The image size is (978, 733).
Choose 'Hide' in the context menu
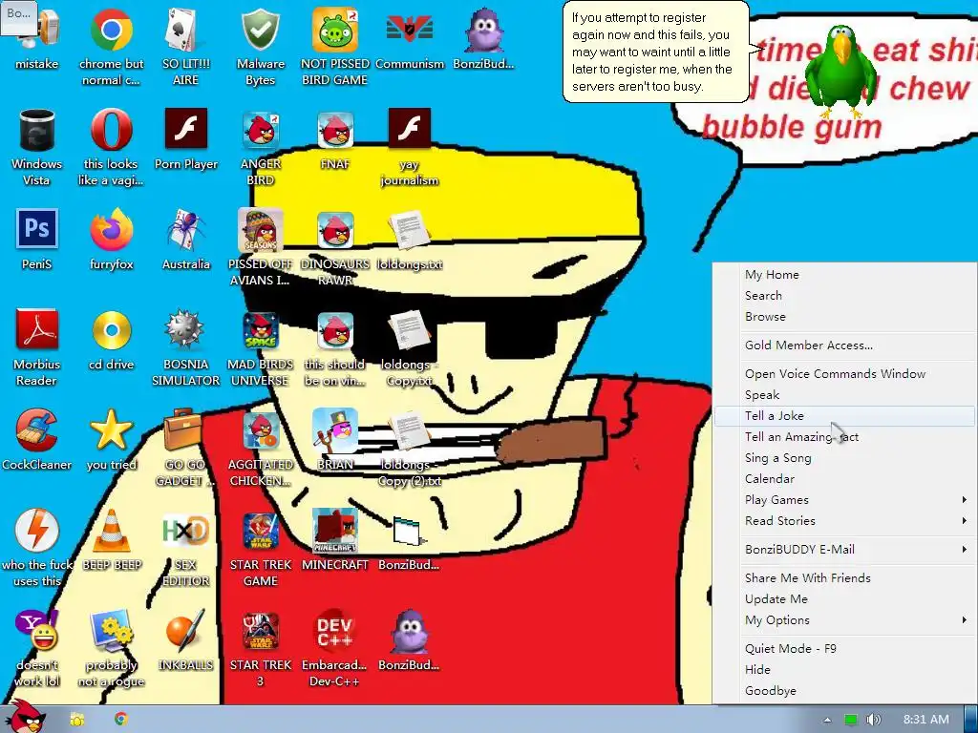click(x=844, y=670)
